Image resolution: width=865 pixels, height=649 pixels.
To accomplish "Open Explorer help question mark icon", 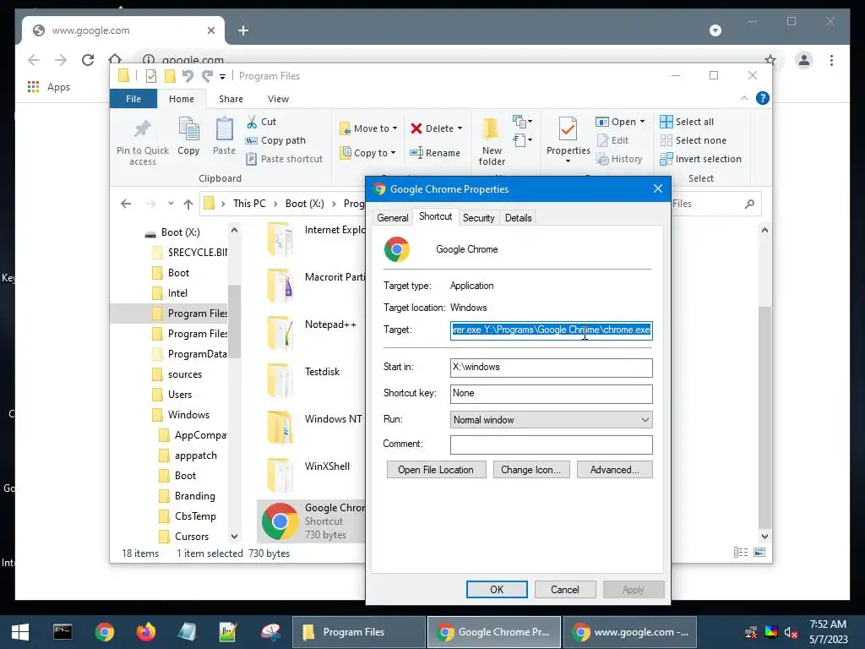I will [763, 98].
